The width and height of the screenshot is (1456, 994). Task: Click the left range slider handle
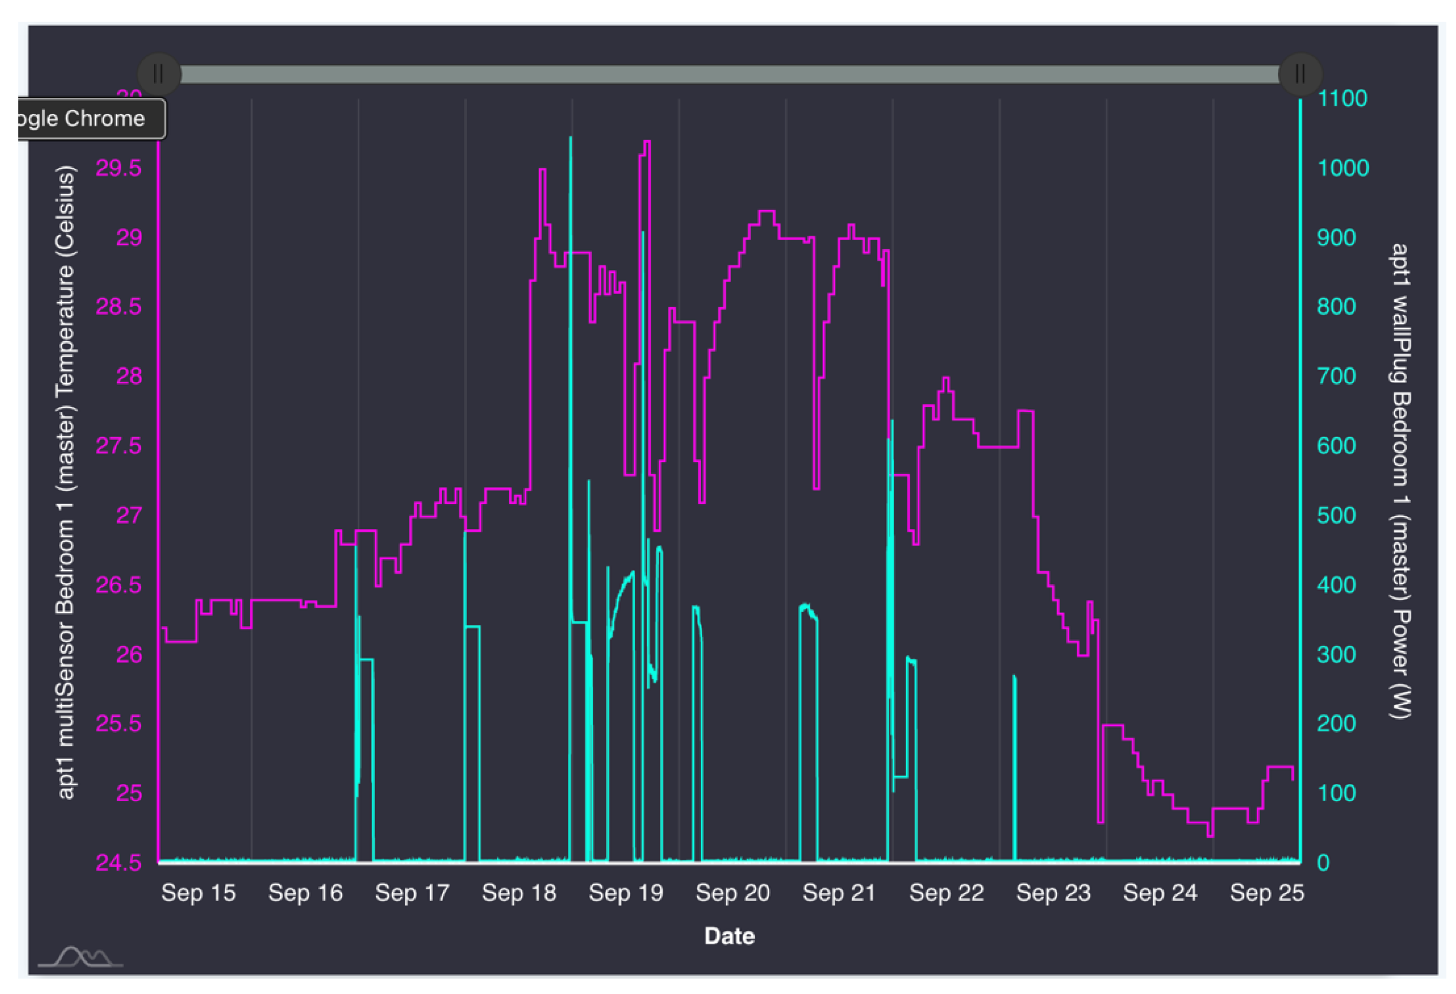(x=159, y=75)
